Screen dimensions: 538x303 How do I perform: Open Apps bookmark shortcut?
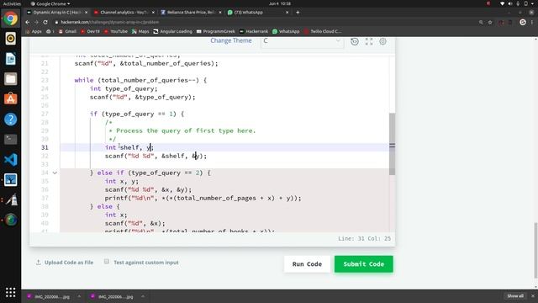click(x=34, y=31)
